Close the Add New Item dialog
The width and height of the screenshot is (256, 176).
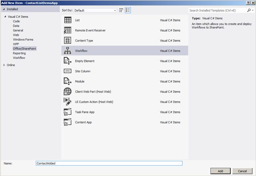(x=253, y=3)
